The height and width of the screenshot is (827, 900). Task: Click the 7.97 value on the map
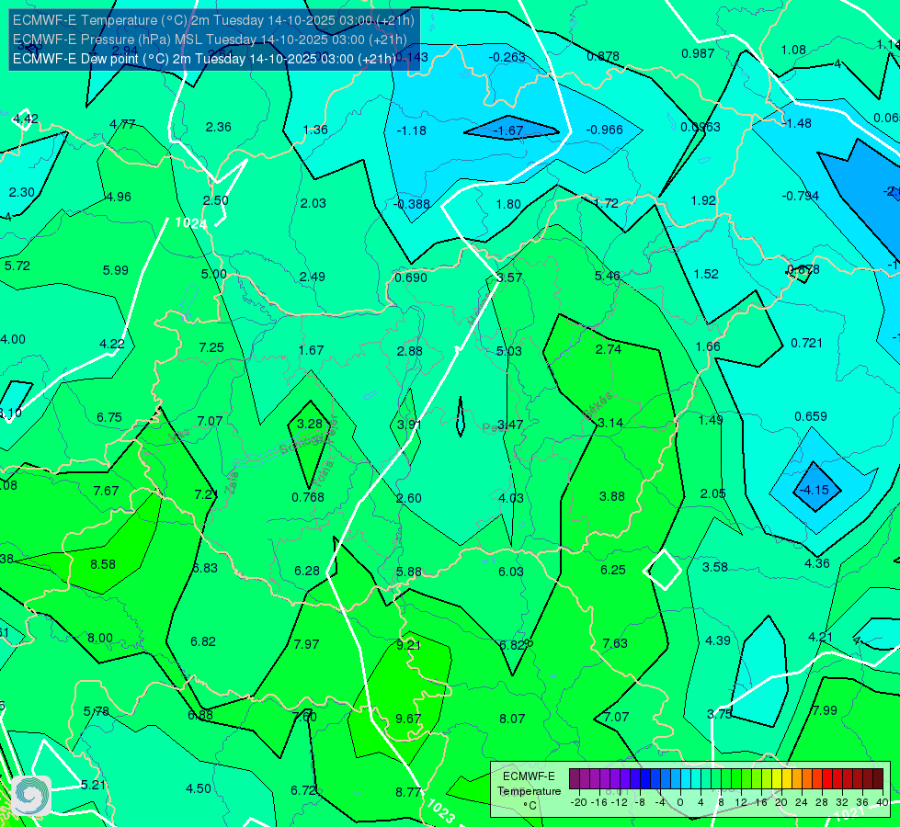coord(306,644)
